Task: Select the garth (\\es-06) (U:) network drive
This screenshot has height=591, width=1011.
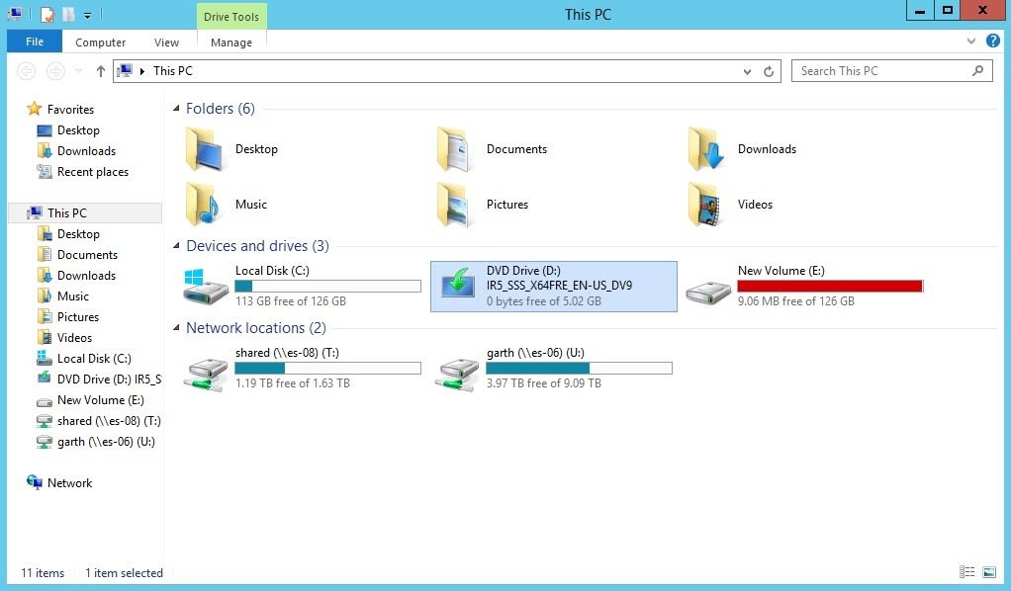Action: 553,368
